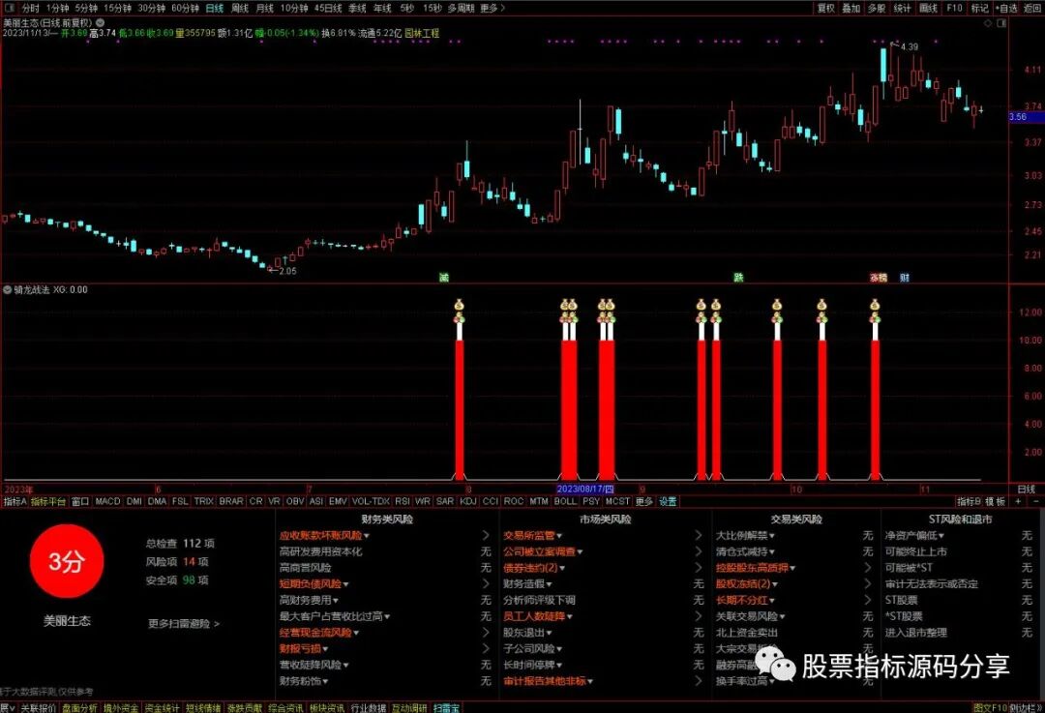The width and height of the screenshot is (1045, 713).
Task: Click the 模板 template button
Action: tap(996, 501)
